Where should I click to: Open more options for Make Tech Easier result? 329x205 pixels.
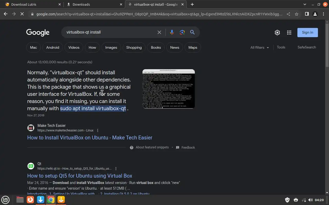98,130
